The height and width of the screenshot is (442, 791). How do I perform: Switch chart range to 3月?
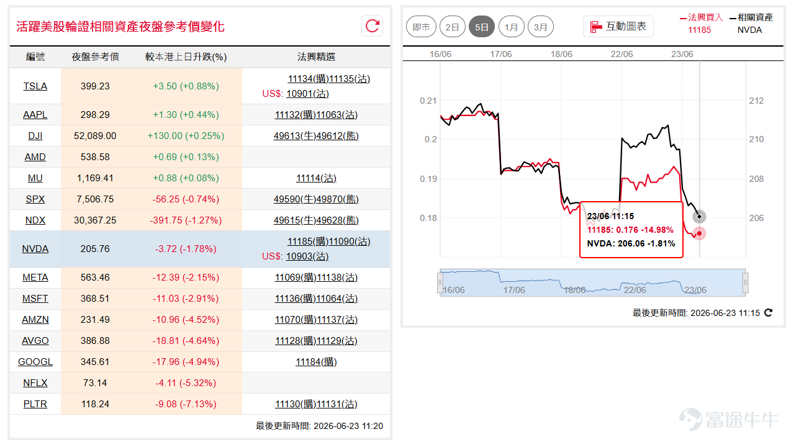pyautogui.click(x=541, y=27)
